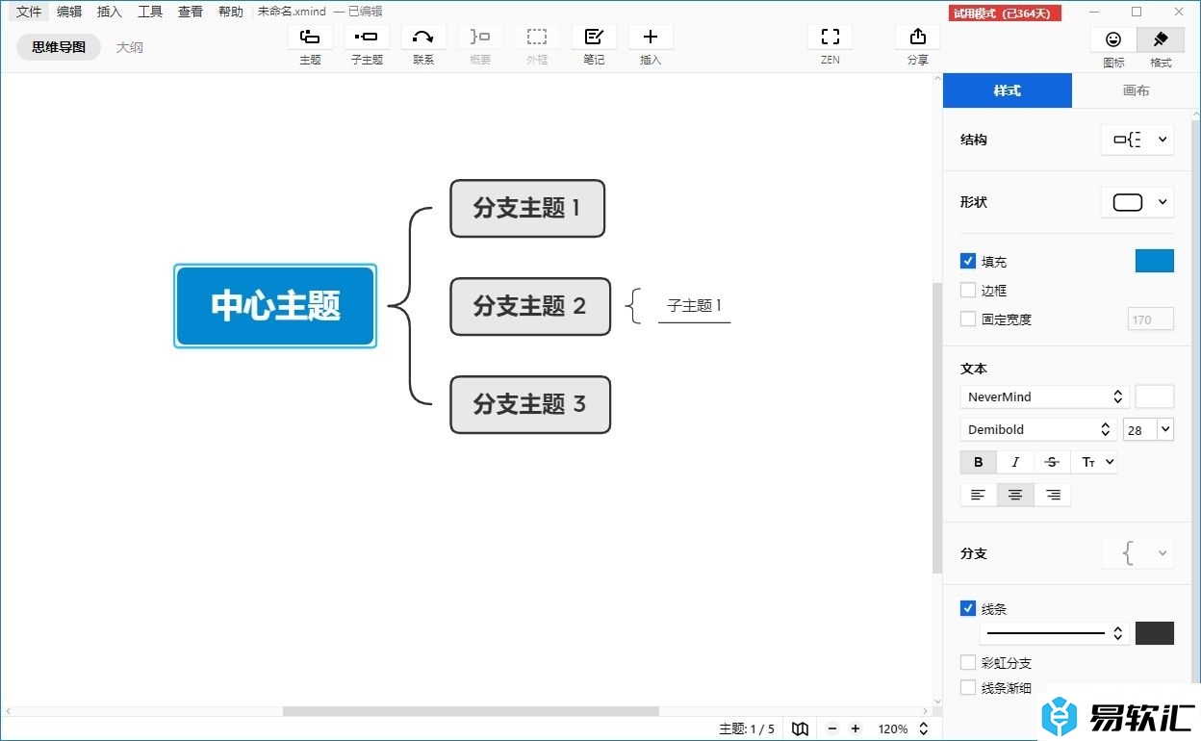Open the line style dropdown
The width and height of the screenshot is (1201, 741).
(1055, 633)
